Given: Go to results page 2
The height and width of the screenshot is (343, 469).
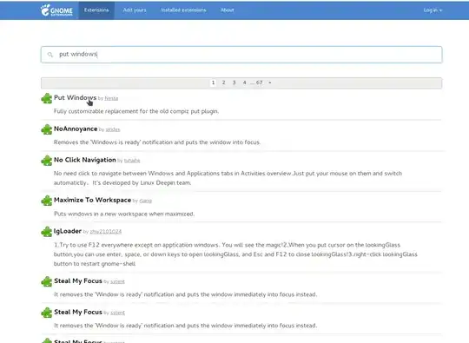Looking at the screenshot, I should click(223, 82).
